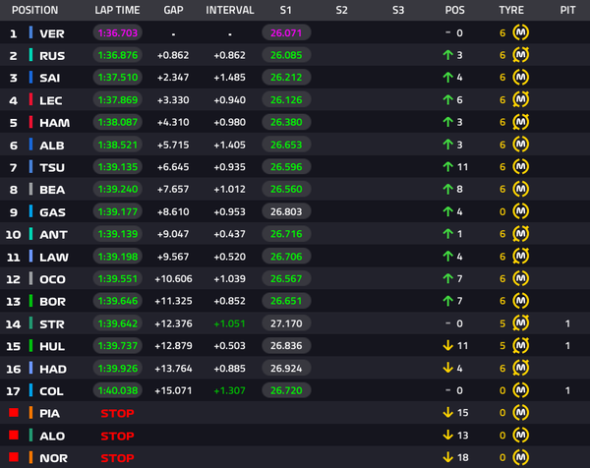Viewport: 590px width, 468px height.
Task: Click the medium tyre icon in OCO row
Action: [x=521, y=278]
